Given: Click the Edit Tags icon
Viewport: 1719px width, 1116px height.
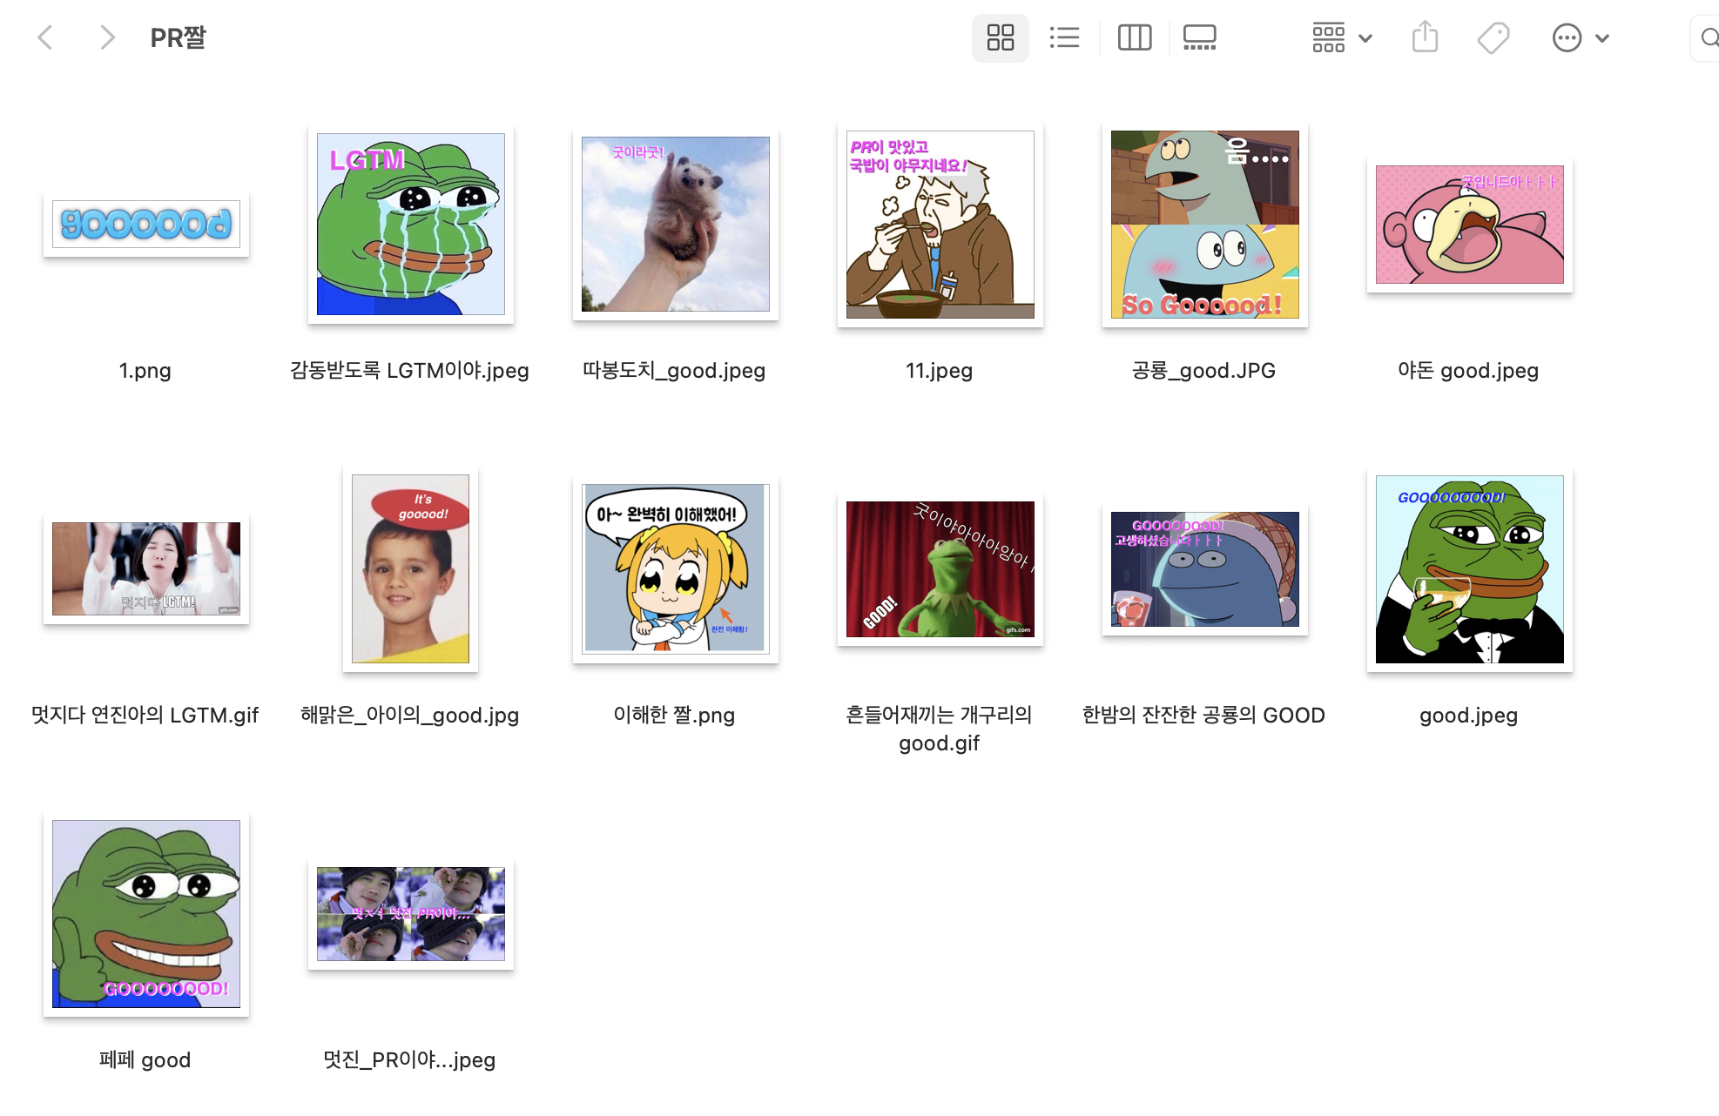Looking at the screenshot, I should click(x=1493, y=37).
